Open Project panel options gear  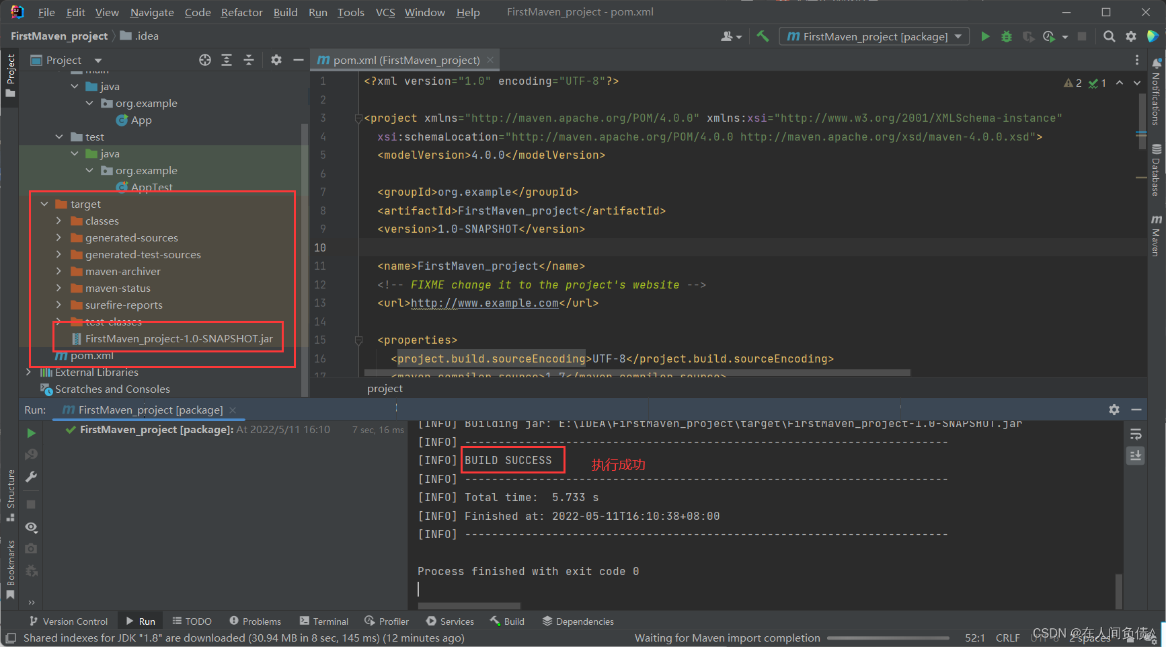tap(276, 60)
